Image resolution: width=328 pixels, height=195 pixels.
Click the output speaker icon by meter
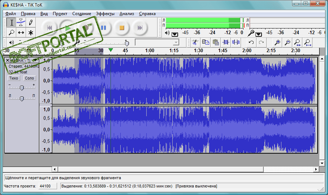pyautogui.click(x=167, y=33)
